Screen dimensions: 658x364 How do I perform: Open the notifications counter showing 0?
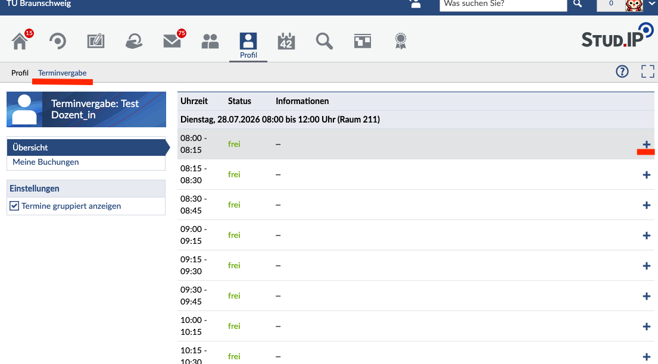tap(611, 4)
